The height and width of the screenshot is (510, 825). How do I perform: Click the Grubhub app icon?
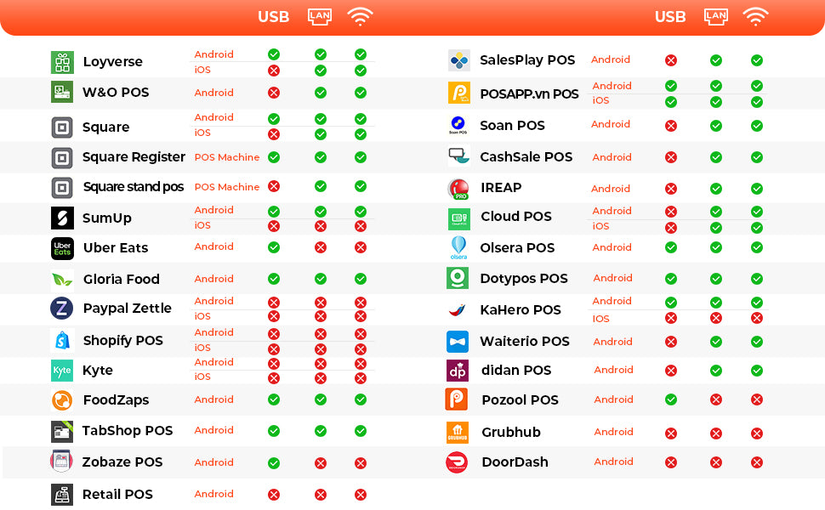(x=458, y=432)
